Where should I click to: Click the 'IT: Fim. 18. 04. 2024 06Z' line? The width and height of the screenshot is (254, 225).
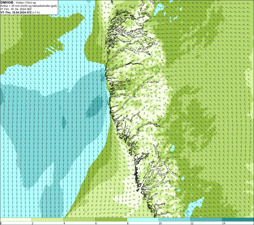click(16, 9)
